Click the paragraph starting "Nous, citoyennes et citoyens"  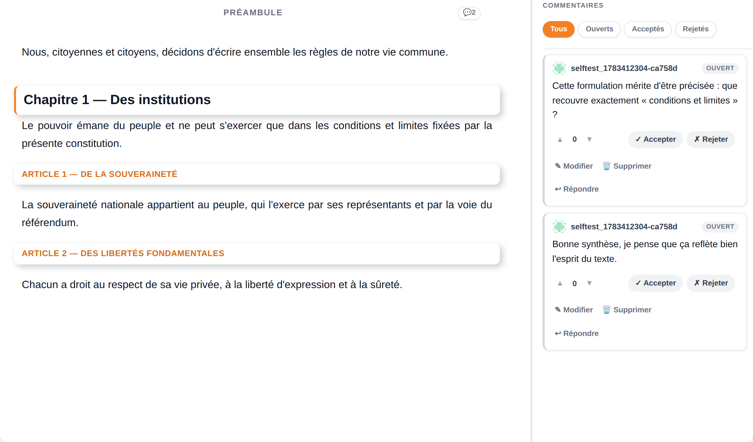(235, 52)
